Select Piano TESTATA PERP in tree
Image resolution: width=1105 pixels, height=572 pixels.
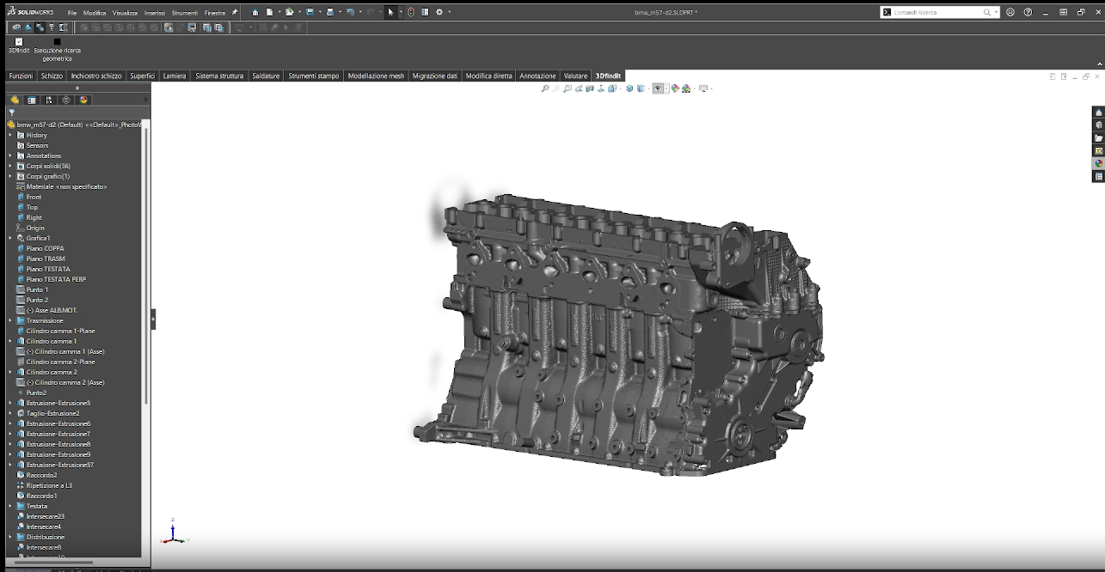56,279
